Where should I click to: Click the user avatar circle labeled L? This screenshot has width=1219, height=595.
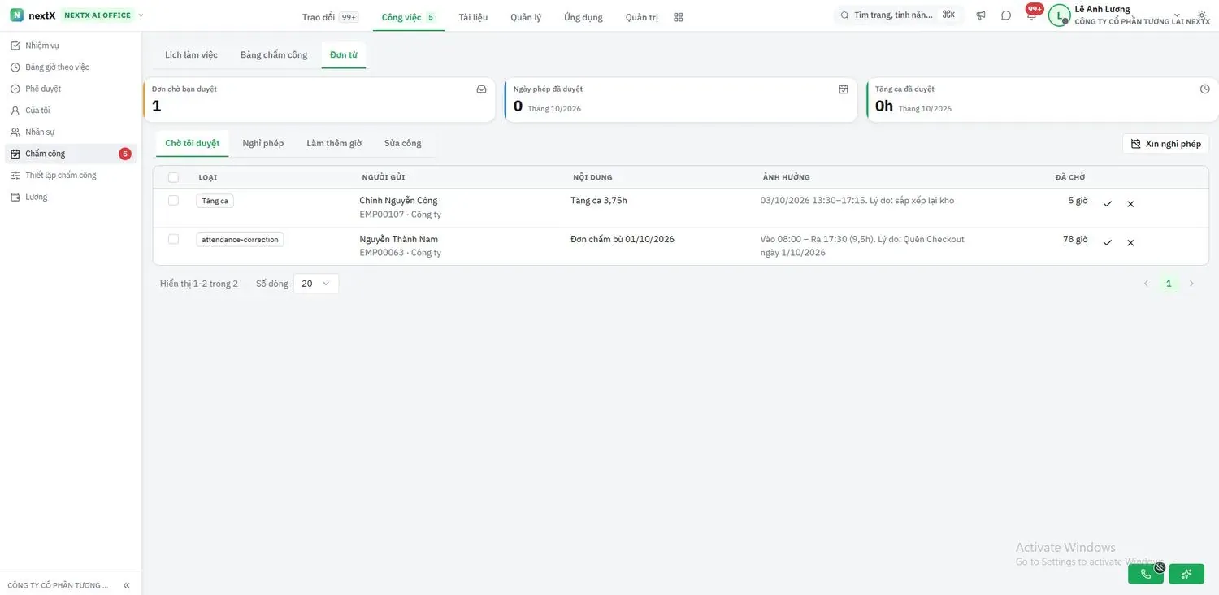click(x=1059, y=15)
